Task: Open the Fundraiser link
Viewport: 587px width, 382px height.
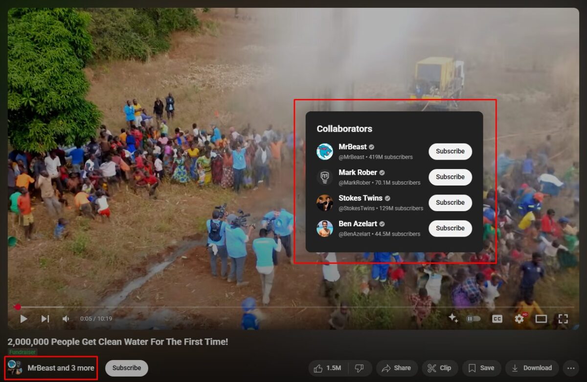Action: [23, 352]
